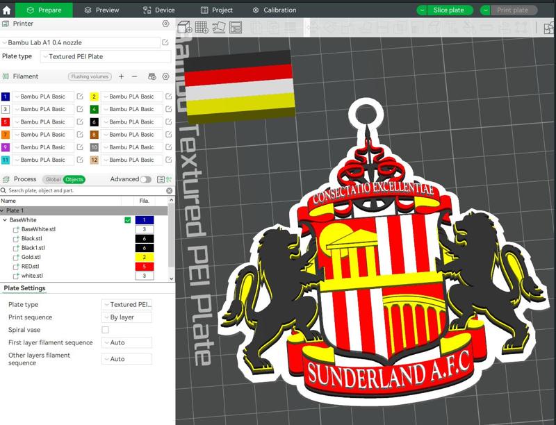Open the Calibration menu
Viewport: 556px width, 425px height.
278,10
